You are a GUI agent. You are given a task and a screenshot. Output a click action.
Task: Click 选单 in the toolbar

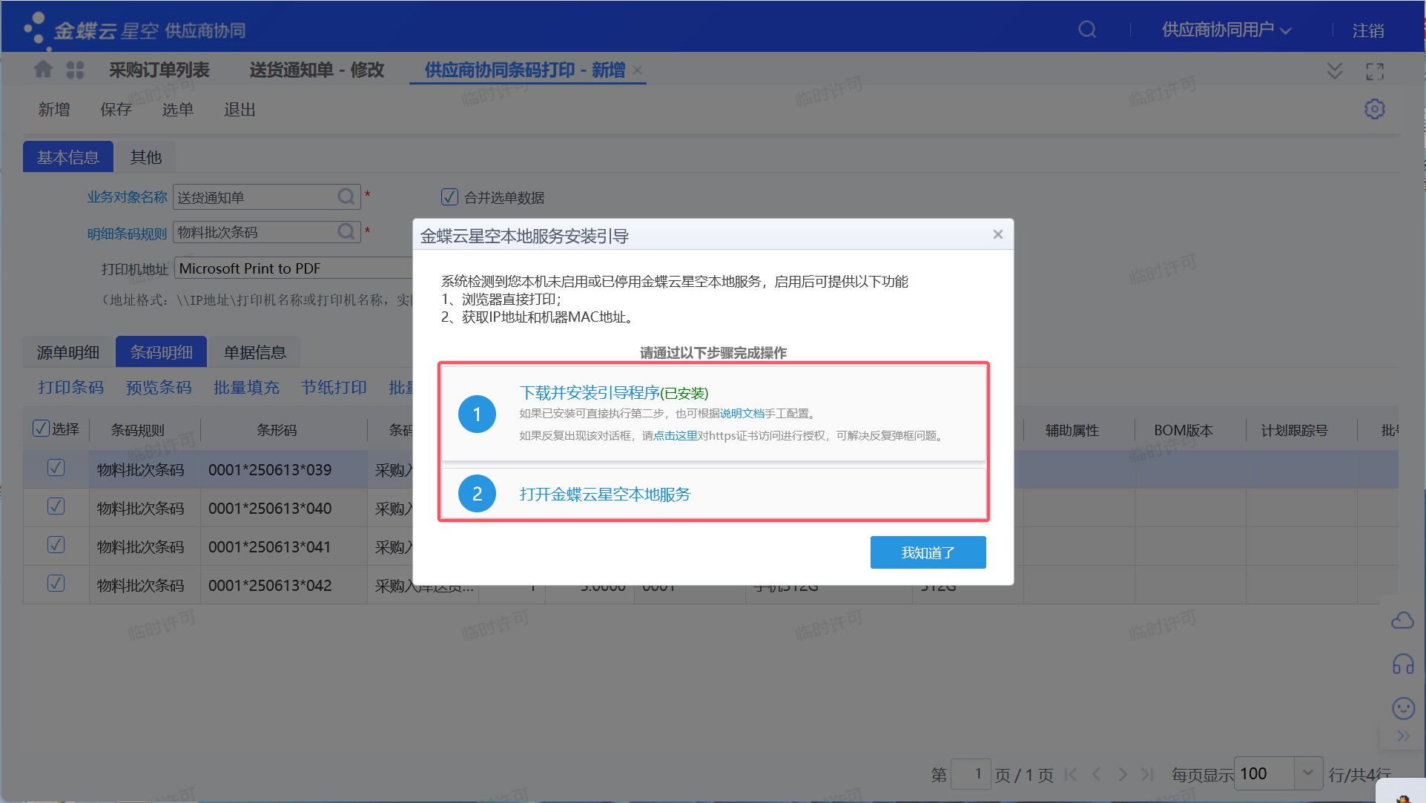point(177,109)
